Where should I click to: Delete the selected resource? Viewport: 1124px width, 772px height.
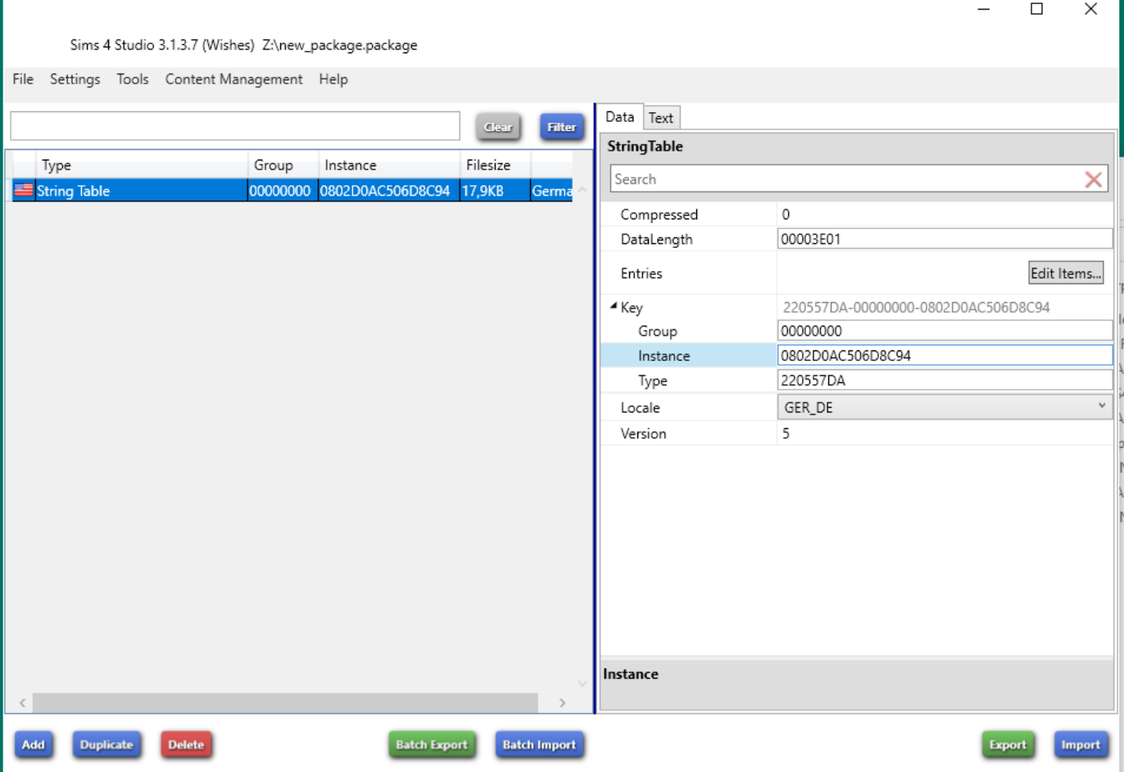point(186,744)
